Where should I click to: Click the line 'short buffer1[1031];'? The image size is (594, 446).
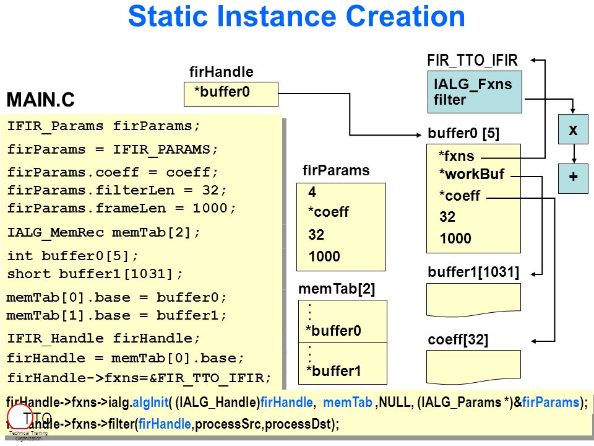(x=95, y=273)
